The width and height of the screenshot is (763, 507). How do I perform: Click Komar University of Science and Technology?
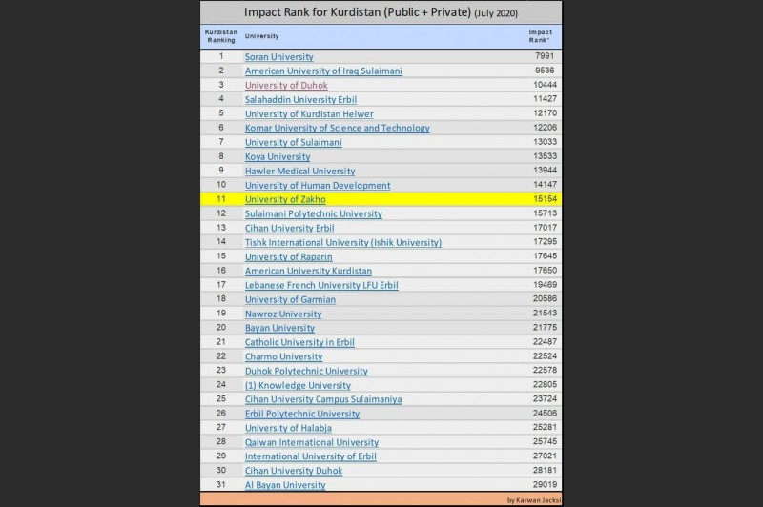[x=337, y=128]
